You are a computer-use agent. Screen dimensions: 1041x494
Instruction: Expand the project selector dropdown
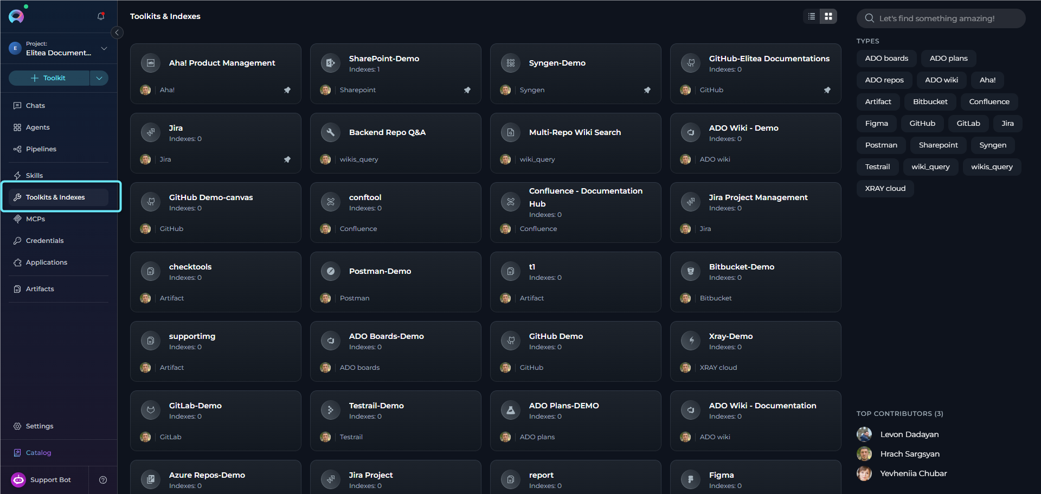click(x=104, y=48)
